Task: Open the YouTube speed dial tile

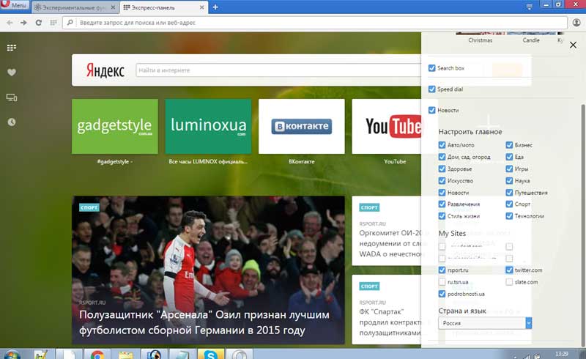Action: 387,127
